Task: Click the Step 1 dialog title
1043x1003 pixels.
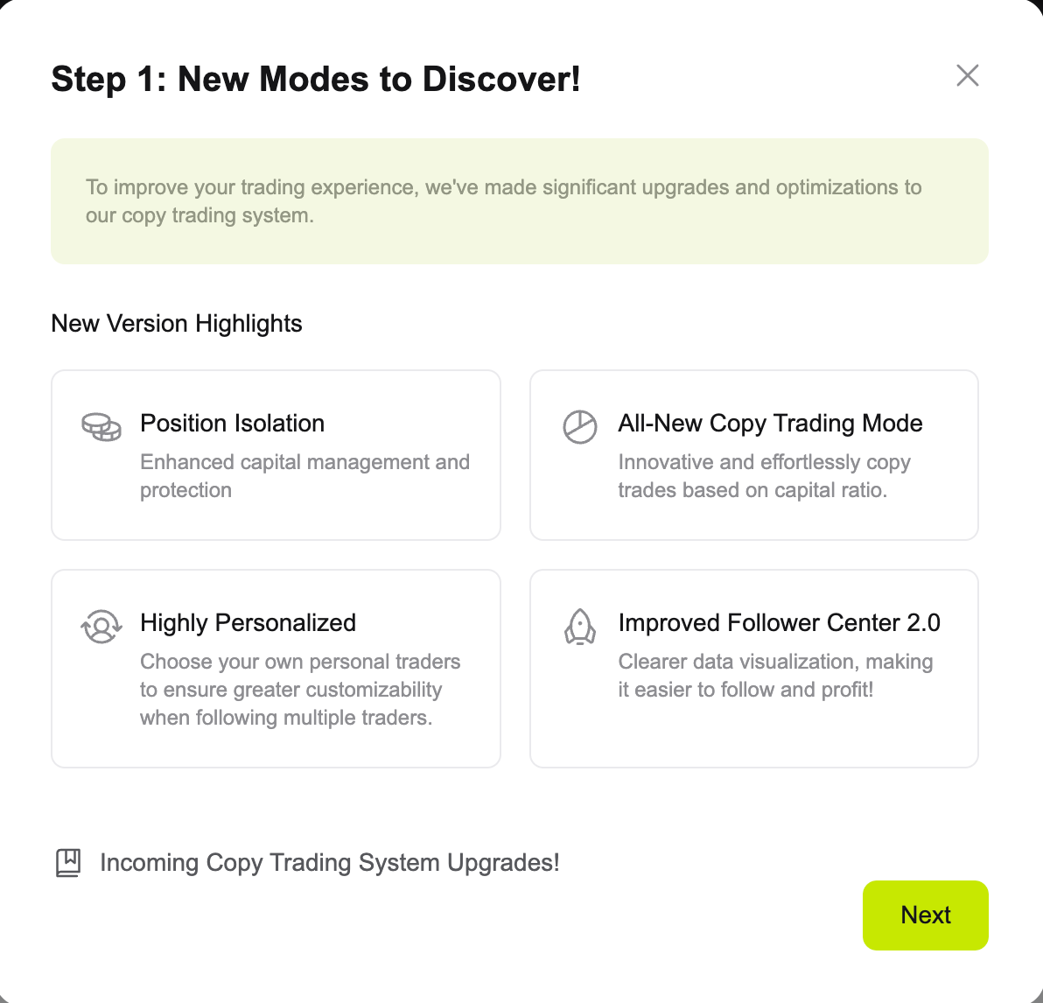Action: pyautogui.click(x=316, y=80)
